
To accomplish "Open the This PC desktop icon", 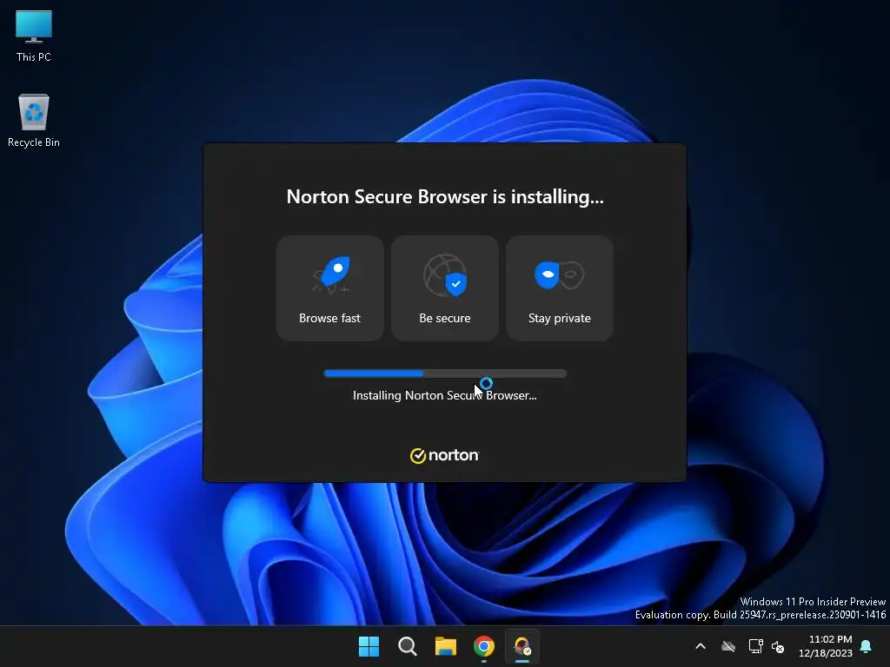I will click(x=34, y=36).
